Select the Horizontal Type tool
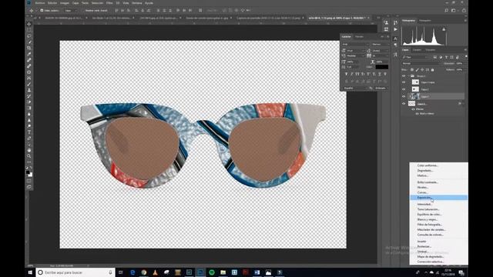Viewport: 493px width, 277px height. 29,132
